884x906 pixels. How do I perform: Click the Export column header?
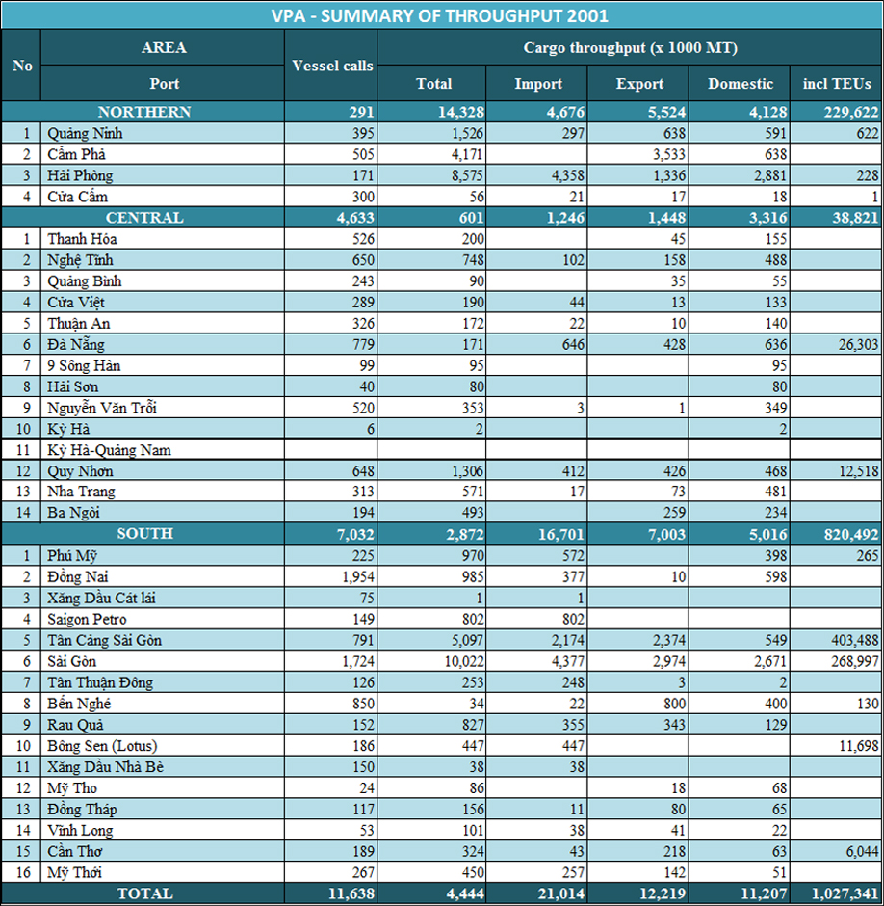639,84
